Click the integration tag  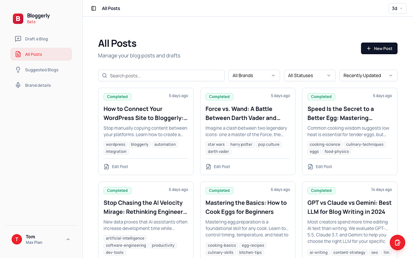(116, 151)
